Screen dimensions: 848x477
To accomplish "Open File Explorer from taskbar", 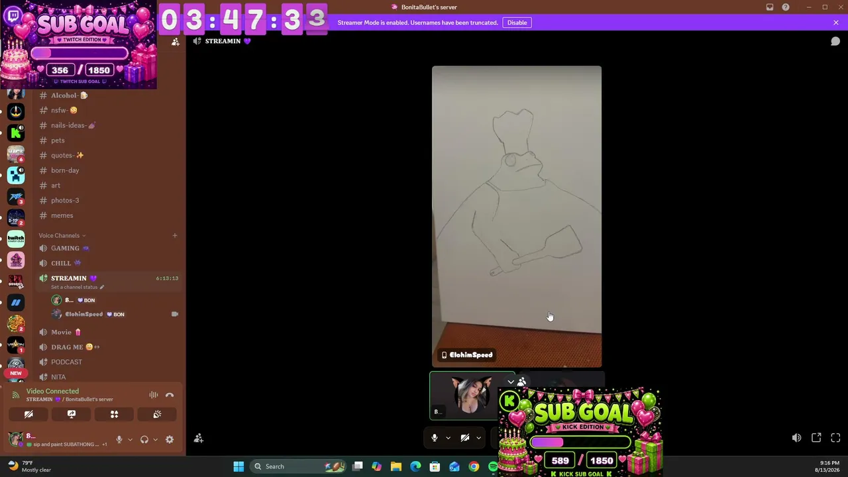I will click(396, 466).
